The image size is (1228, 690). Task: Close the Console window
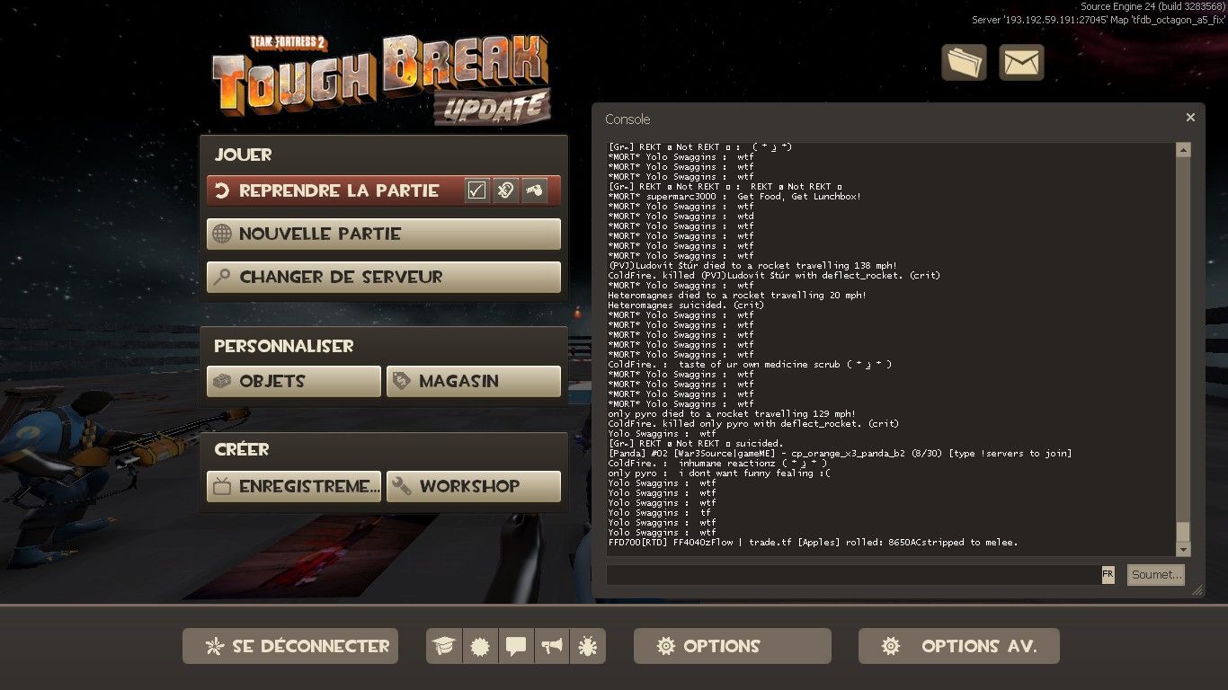1190,118
